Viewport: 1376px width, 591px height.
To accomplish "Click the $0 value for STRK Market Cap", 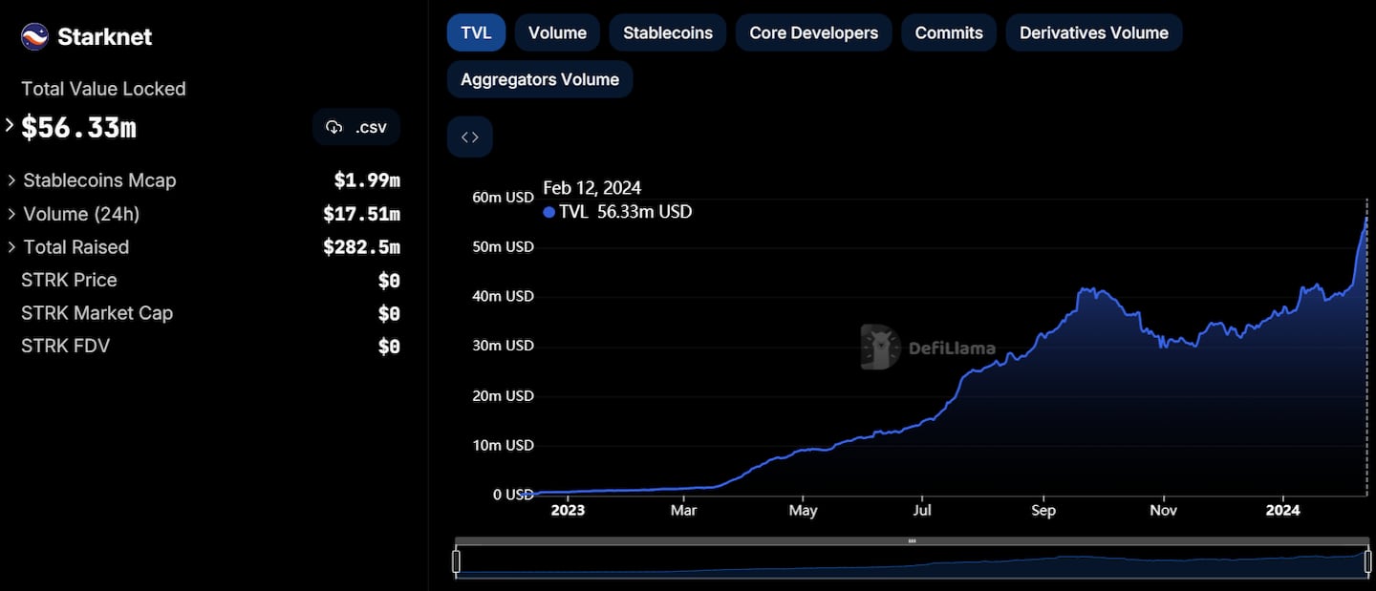I will tap(389, 313).
